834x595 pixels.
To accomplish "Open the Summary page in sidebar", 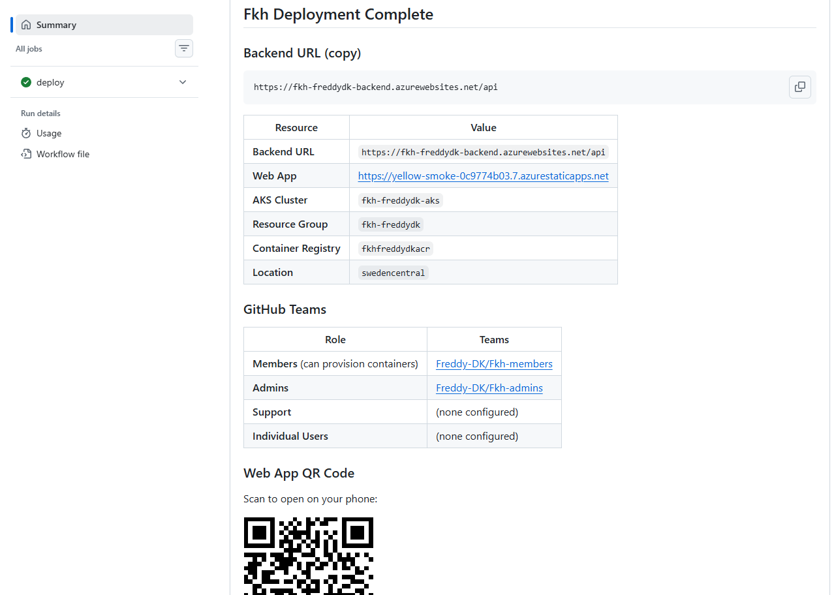I will (x=104, y=25).
